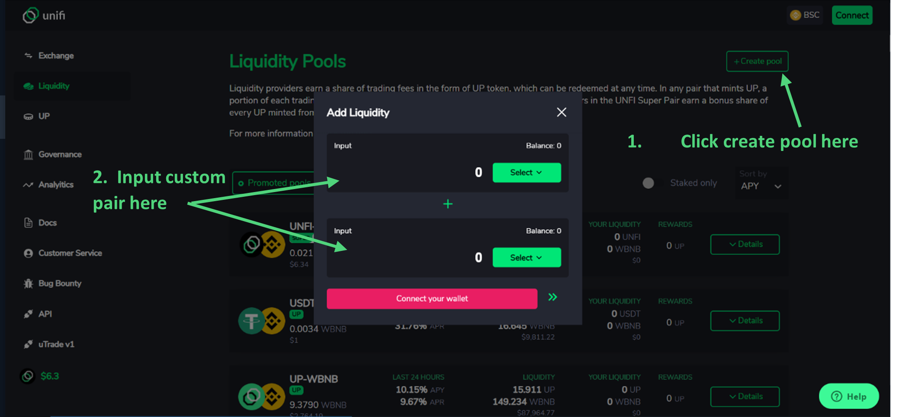Viewport: 909px width, 417px height.
Task: Click Connect your wallet button
Action: pos(432,298)
